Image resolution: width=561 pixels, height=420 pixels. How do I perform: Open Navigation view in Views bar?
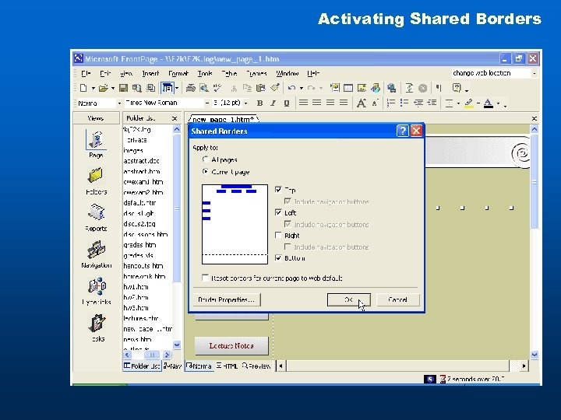point(96,254)
